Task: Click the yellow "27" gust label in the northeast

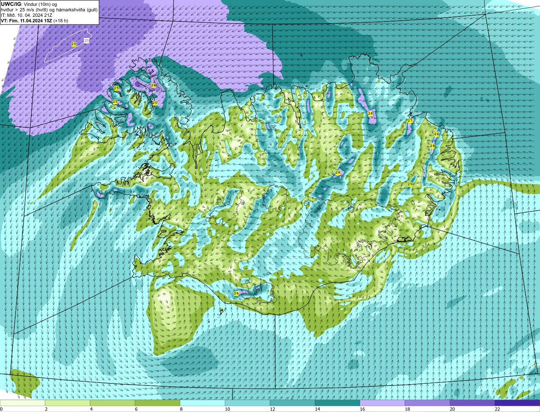Action: [x=410, y=121]
